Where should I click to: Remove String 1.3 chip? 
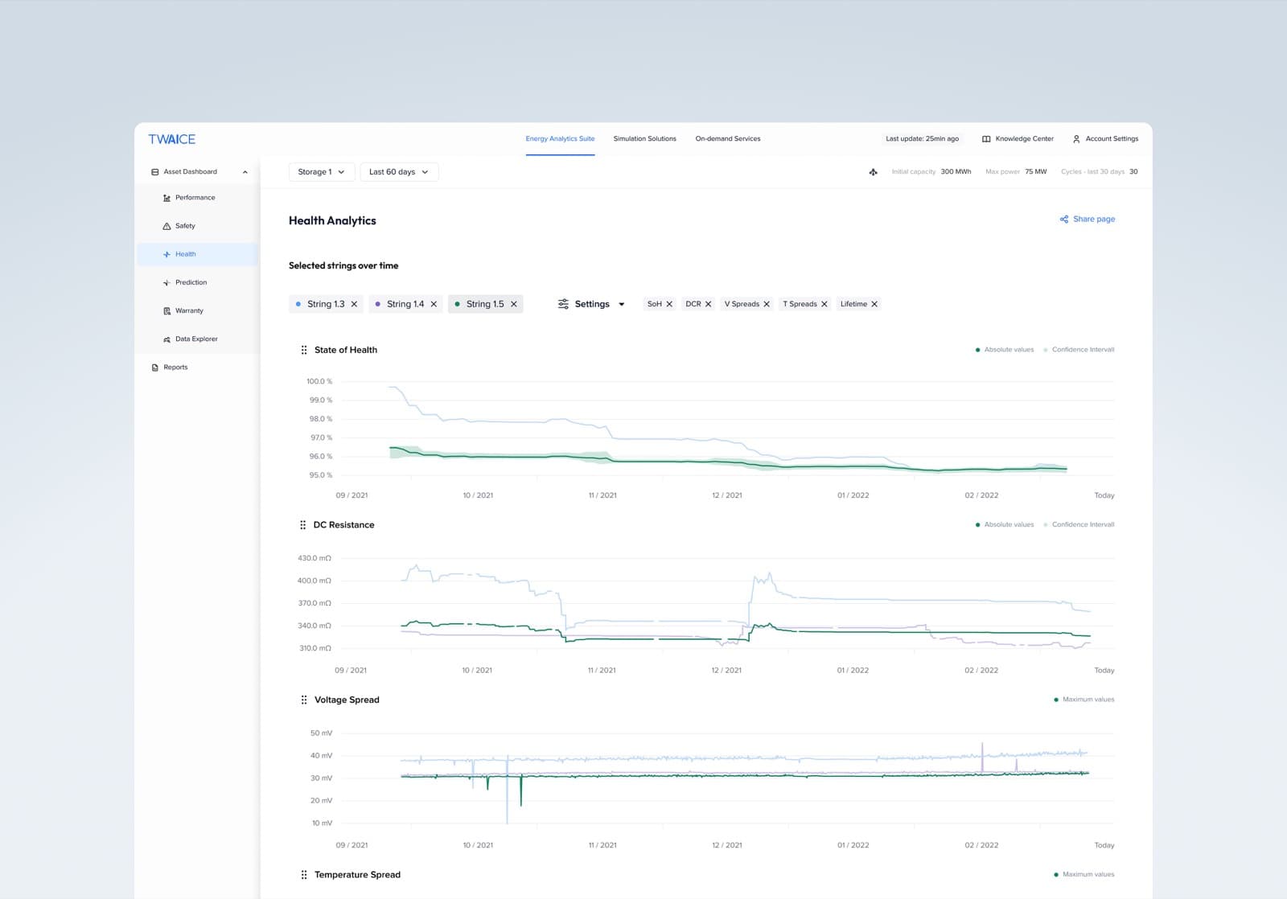point(354,304)
